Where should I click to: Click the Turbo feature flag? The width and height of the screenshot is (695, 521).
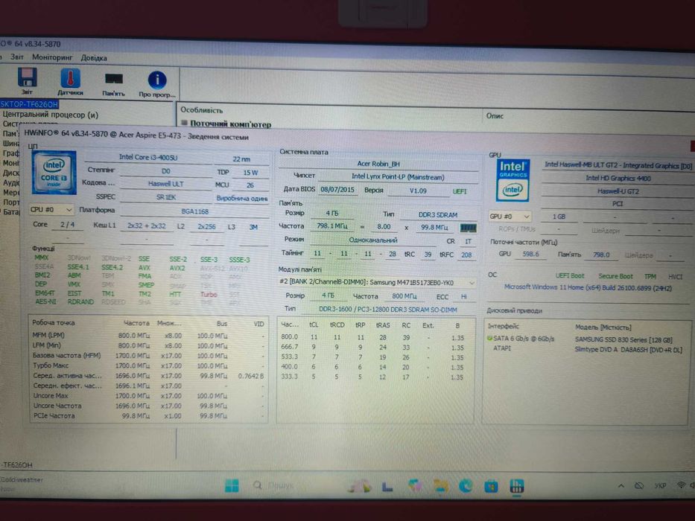pyautogui.click(x=209, y=294)
